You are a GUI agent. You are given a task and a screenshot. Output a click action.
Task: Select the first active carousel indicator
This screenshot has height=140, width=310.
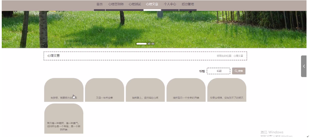tap(141, 44)
